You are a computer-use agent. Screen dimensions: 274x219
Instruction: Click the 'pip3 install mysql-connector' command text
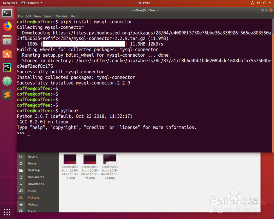point(96,22)
